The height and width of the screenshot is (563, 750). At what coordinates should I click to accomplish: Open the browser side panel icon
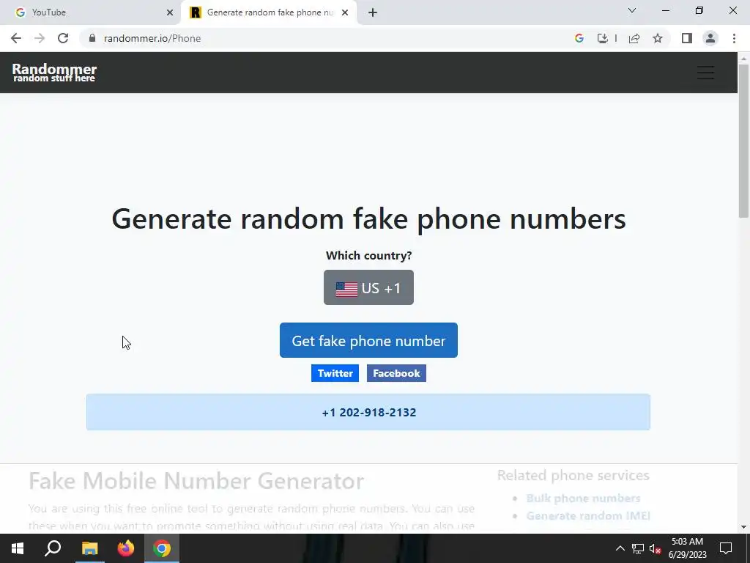[686, 38]
